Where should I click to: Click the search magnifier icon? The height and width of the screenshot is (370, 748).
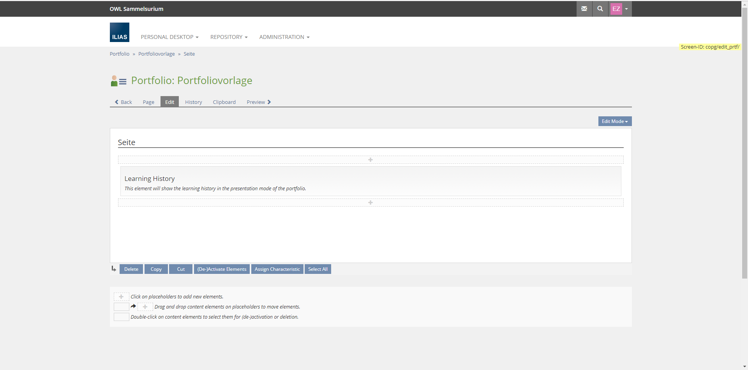click(x=600, y=9)
